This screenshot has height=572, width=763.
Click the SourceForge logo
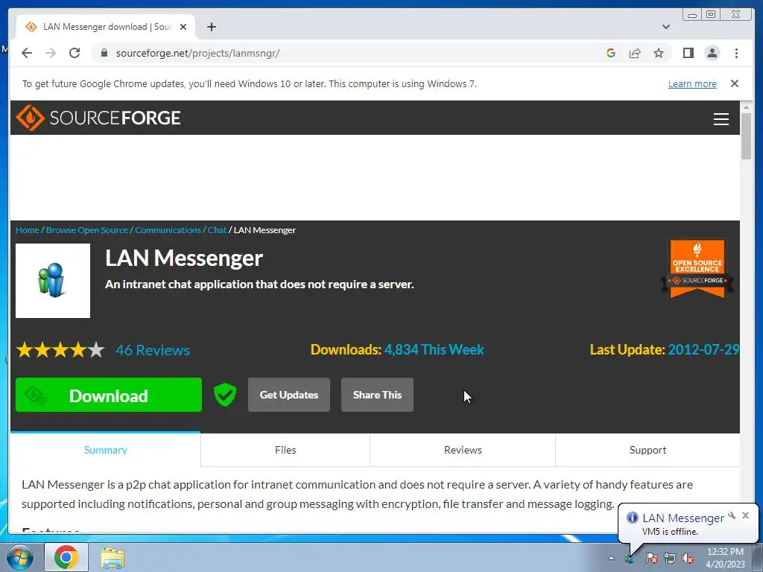[98, 118]
